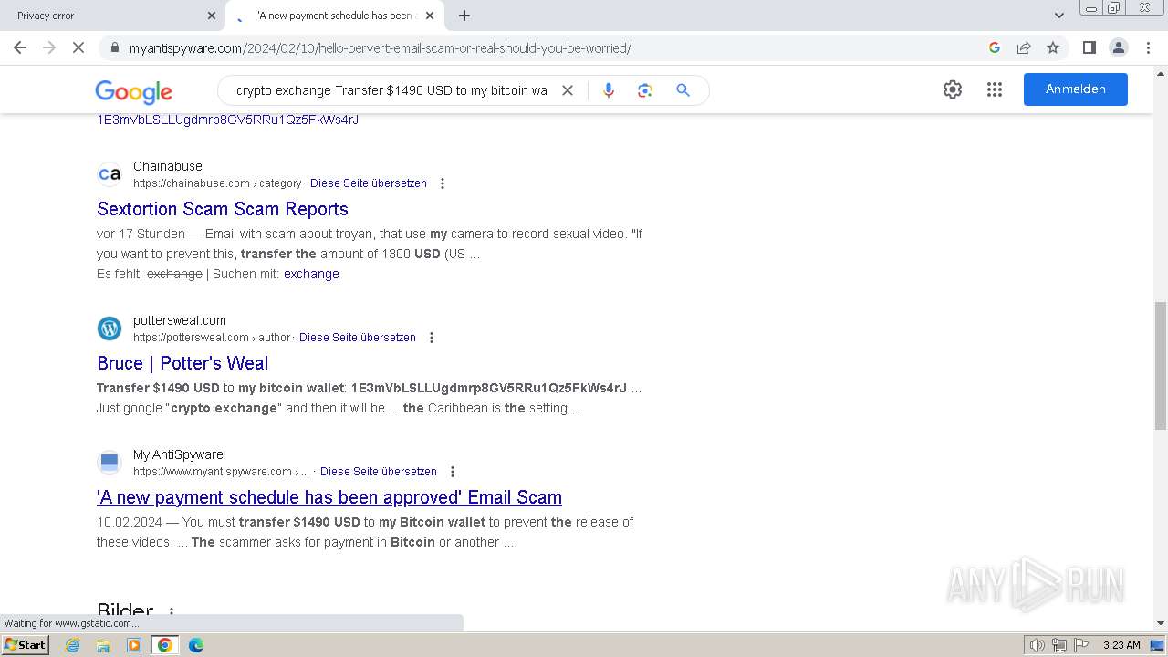Open the Chrome three-dot menu

1147,47
